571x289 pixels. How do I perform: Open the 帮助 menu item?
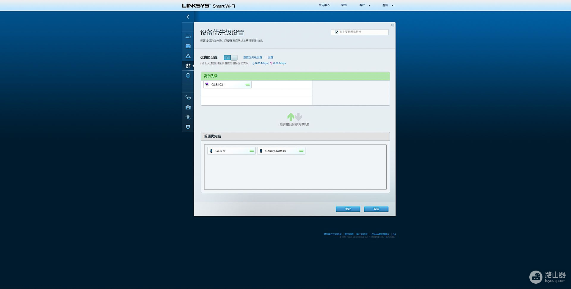coord(344,5)
